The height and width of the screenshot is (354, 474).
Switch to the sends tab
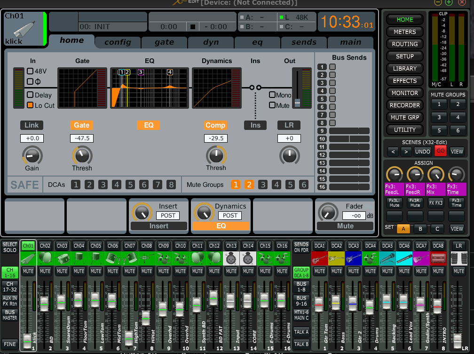pos(304,42)
